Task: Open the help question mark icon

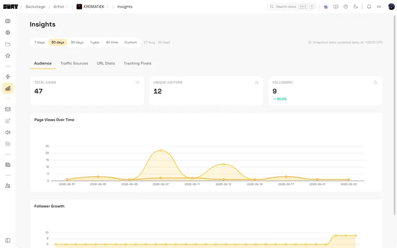Action: [346, 7]
